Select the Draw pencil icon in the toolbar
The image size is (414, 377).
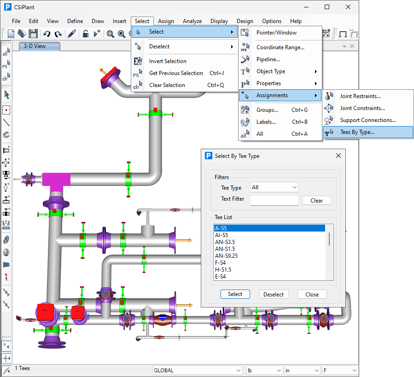coord(71,34)
